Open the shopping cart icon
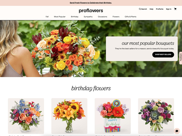Viewport: 182px width, 136px height. (x=175, y=9)
